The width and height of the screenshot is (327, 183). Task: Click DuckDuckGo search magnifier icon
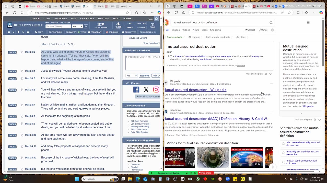(x=271, y=23)
